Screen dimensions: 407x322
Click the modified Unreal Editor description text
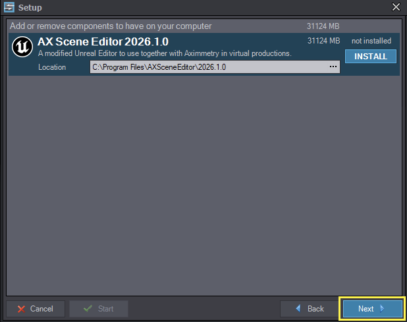pos(165,53)
